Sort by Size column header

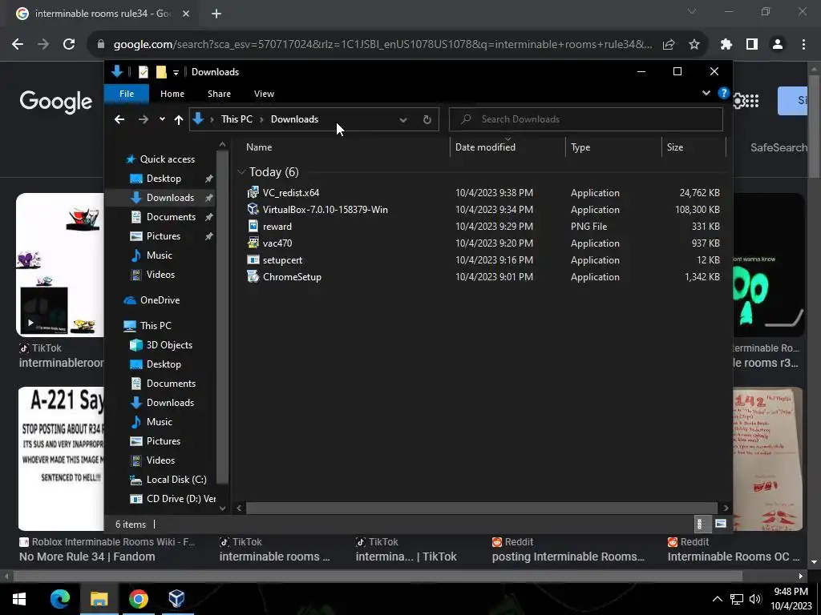694,147
